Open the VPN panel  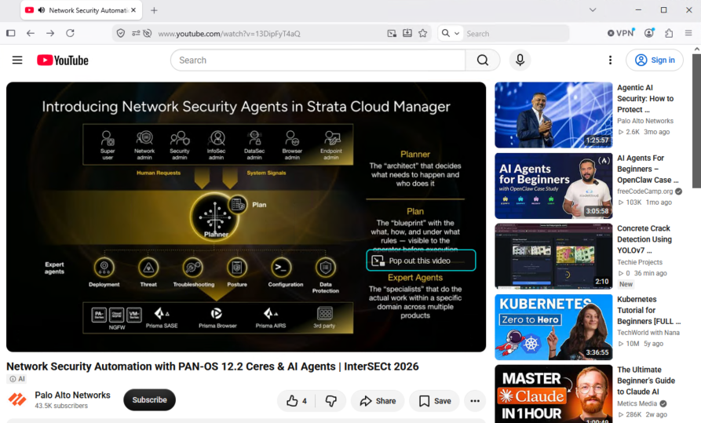(x=620, y=33)
